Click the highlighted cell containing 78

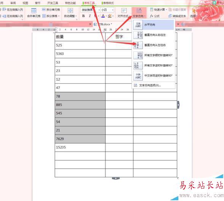(80, 96)
